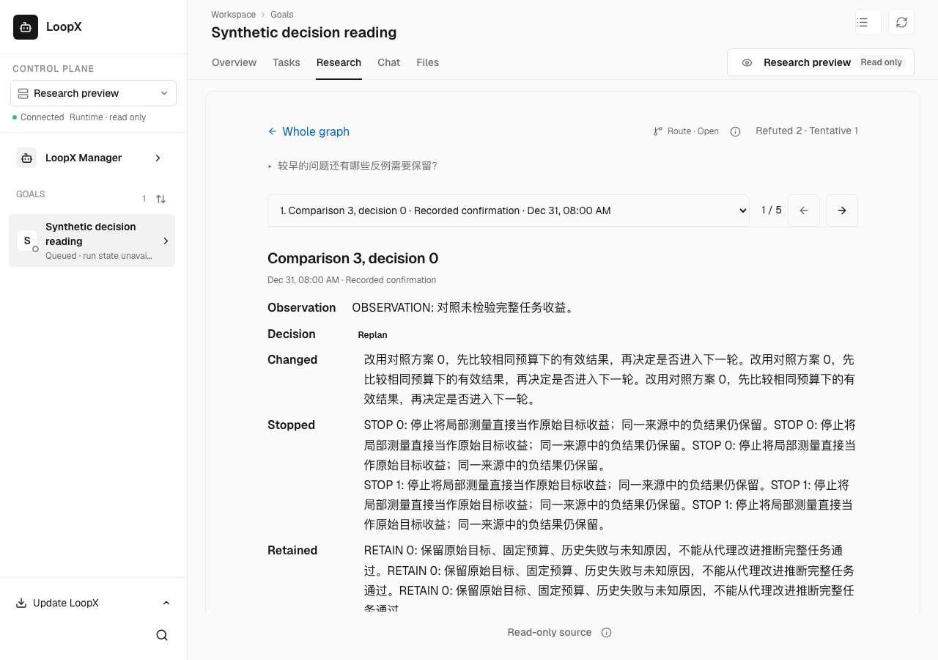Expand the Update LoopX caret
The image size is (938, 660).
tap(166, 603)
